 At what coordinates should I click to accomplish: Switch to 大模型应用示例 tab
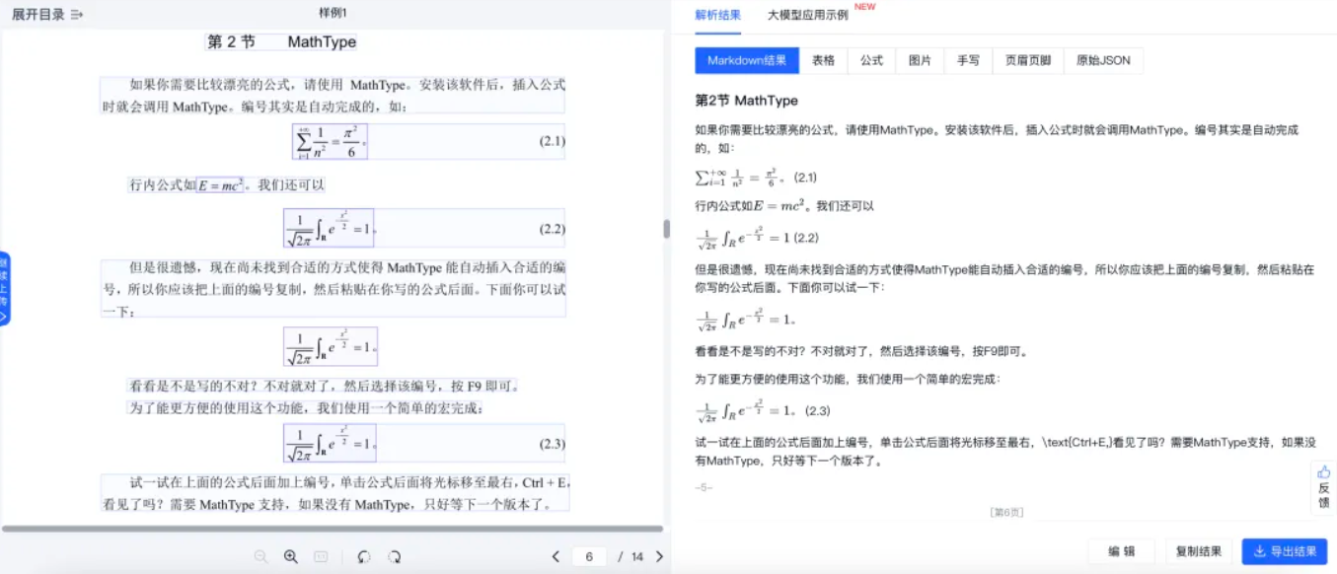click(x=807, y=15)
